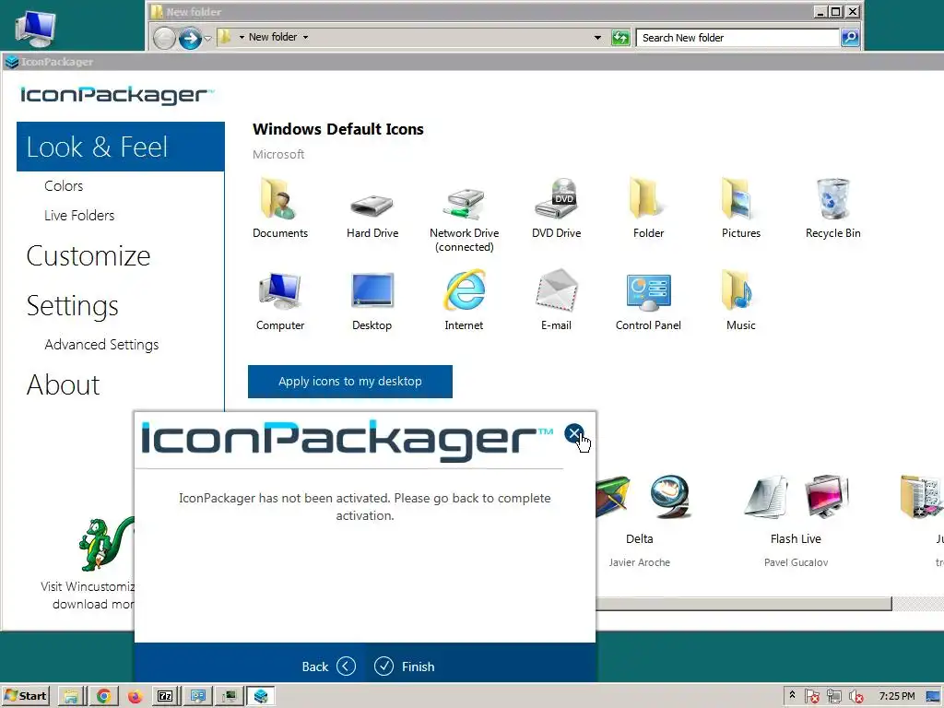The width and height of the screenshot is (944, 708).
Task: Select the Music folder icon
Action: pyautogui.click(x=738, y=290)
